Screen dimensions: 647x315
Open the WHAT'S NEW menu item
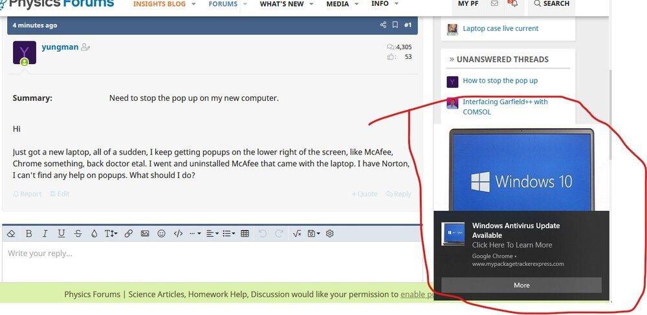(x=282, y=4)
